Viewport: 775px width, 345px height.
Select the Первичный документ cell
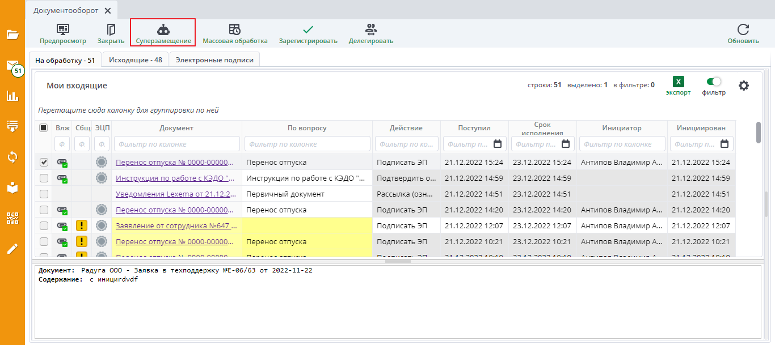pos(307,194)
